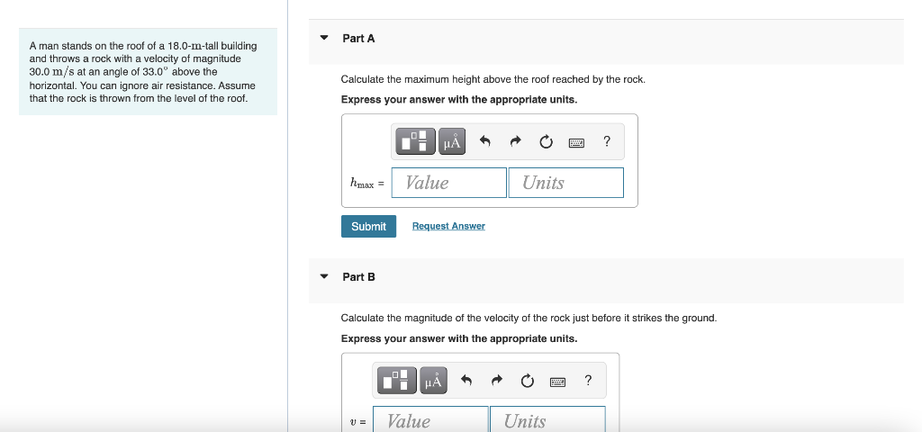
Task: Redo the last entry in Part B
Action: [497, 381]
